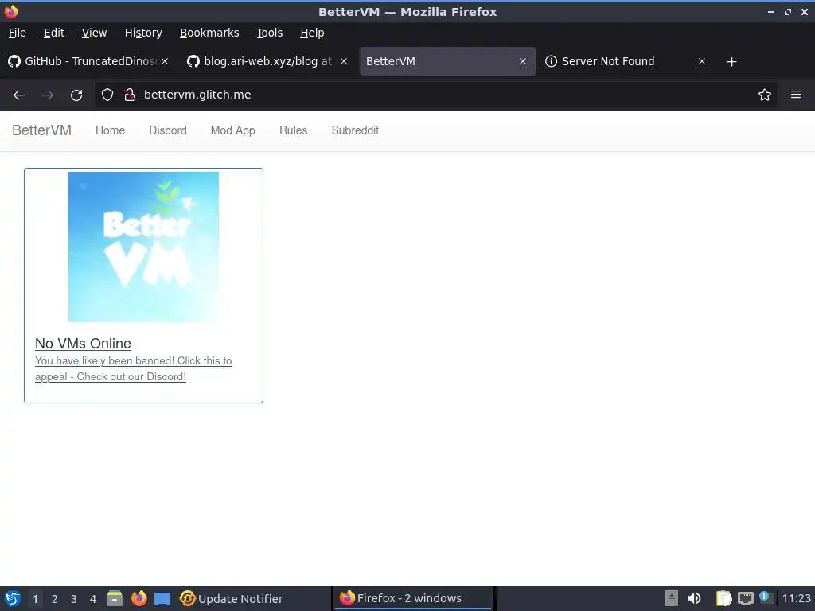Launch the file manager from taskbar
815x611 pixels.
115,598
